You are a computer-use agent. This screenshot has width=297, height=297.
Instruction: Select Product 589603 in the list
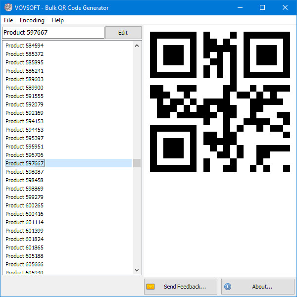pos(68,79)
